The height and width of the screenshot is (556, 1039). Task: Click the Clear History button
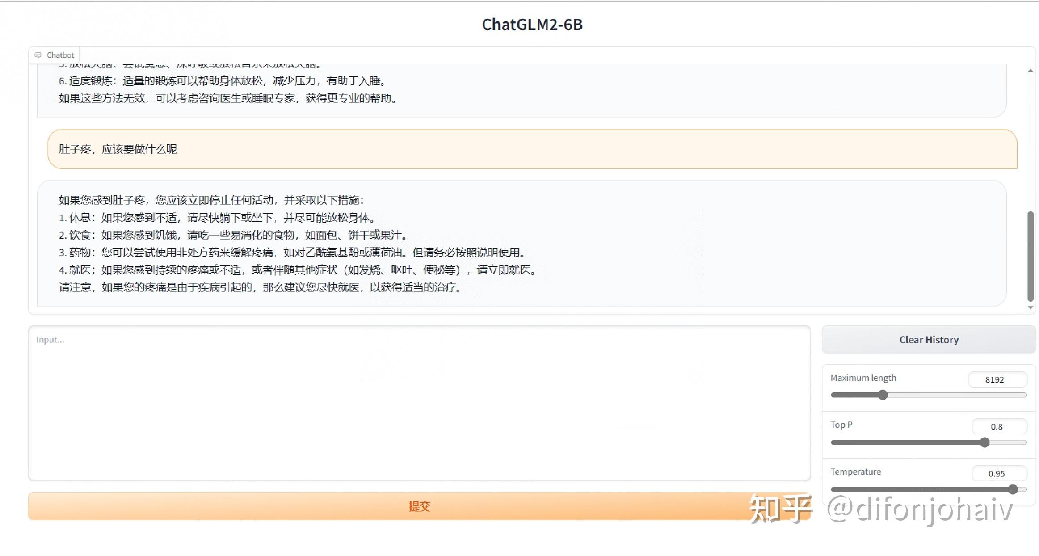click(929, 340)
